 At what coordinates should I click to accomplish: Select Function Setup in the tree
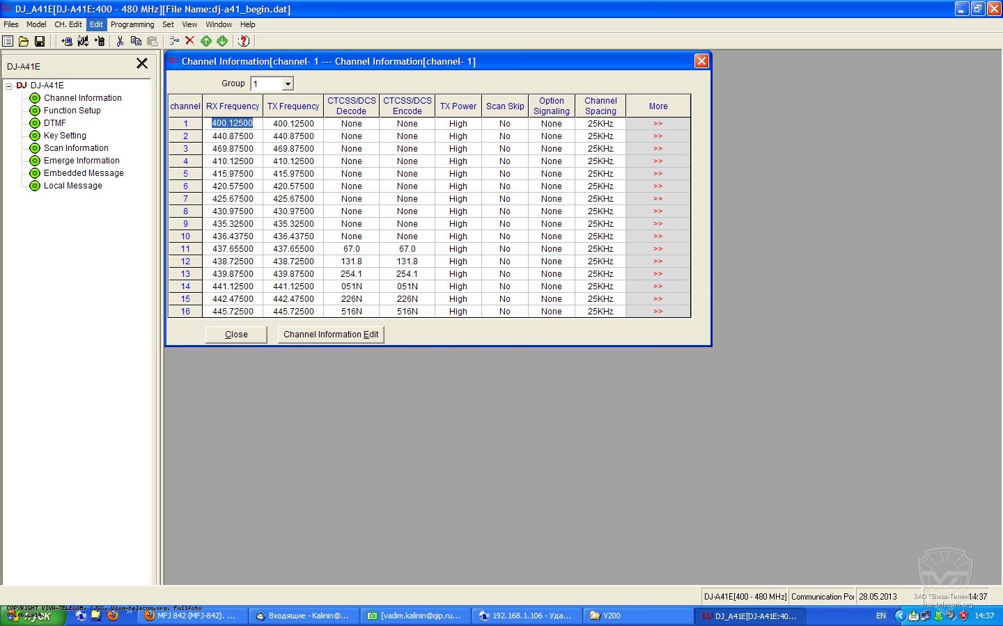point(72,111)
